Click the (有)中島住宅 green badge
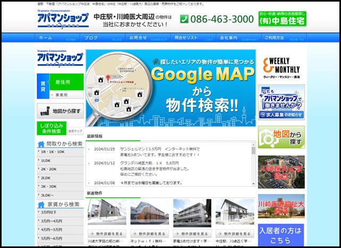Screen dimensions: 341x248 tap(282, 19)
